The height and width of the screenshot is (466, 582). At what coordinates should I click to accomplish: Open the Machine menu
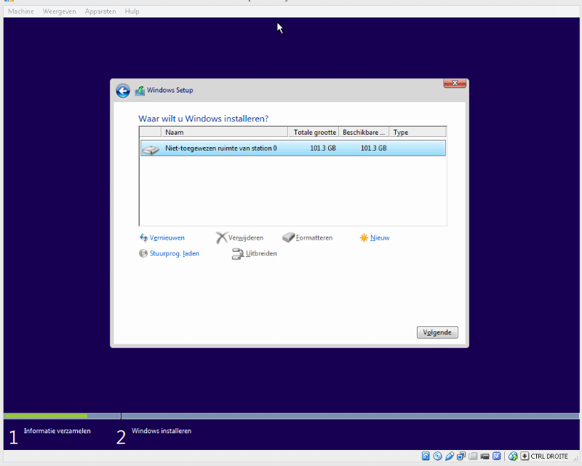click(21, 12)
